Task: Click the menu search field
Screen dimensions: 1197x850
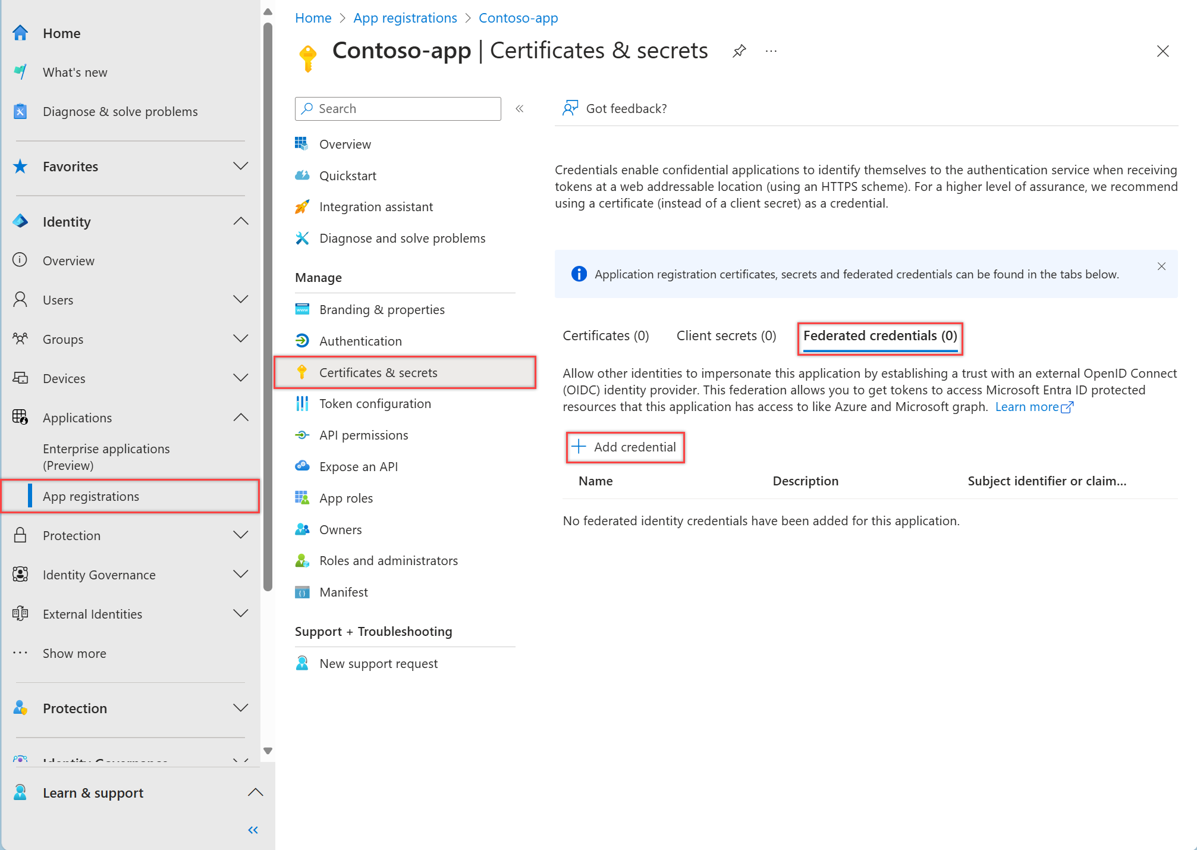Action: [x=397, y=109]
